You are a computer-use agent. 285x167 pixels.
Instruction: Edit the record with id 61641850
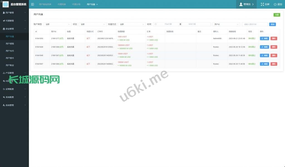click(264, 39)
